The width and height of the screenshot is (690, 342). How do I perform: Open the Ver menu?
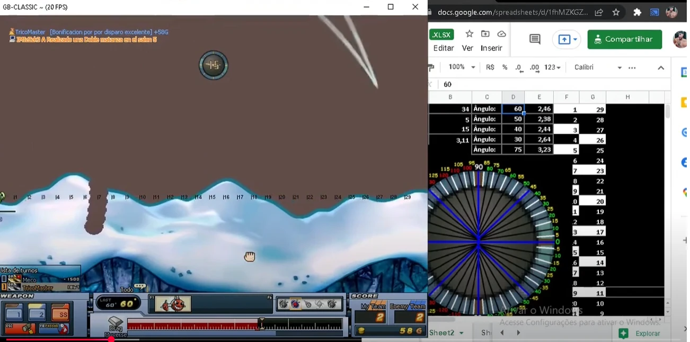467,48
